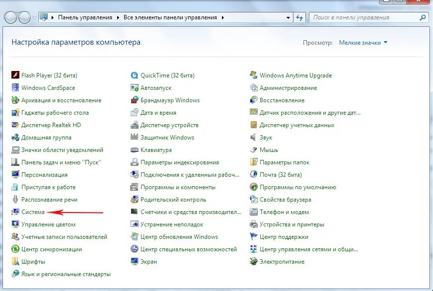Open the Распознавание речи link

click(50, 200)
